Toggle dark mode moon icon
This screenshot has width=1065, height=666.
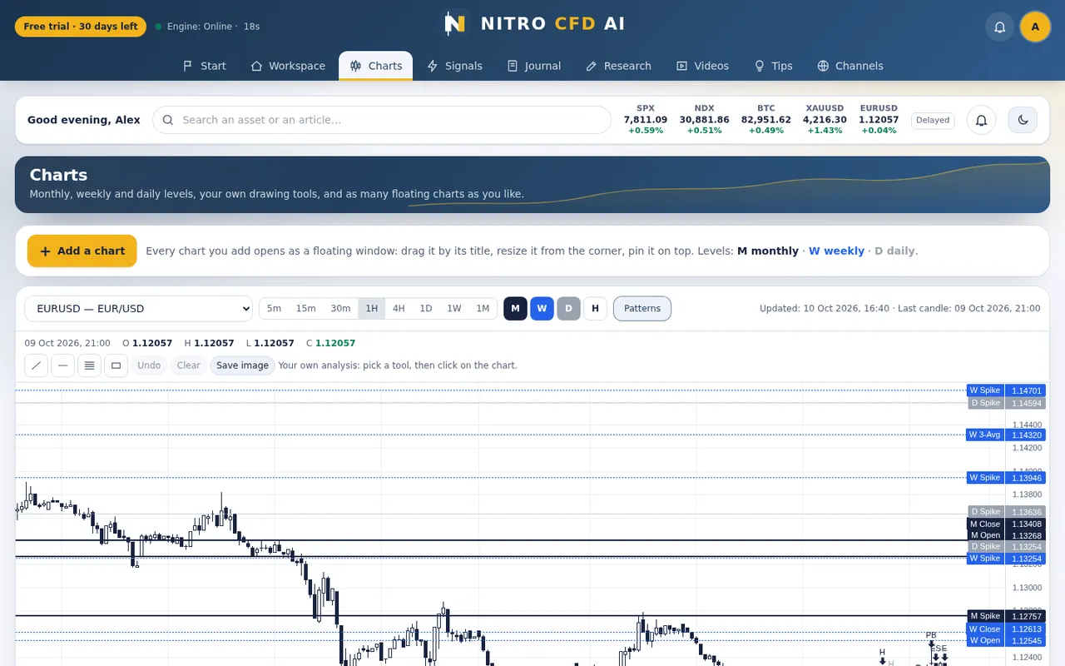pos(1023,120)
